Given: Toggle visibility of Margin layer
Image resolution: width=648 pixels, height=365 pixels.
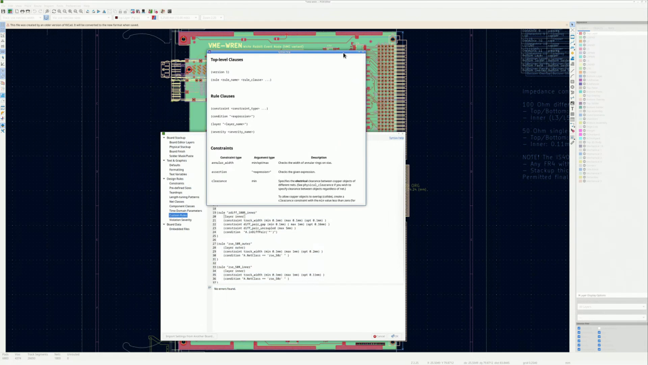Looking at the screenshot, I should coord(584,131).
